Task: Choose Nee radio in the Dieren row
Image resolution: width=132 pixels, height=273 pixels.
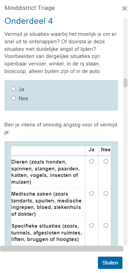Action: [106, 162]
